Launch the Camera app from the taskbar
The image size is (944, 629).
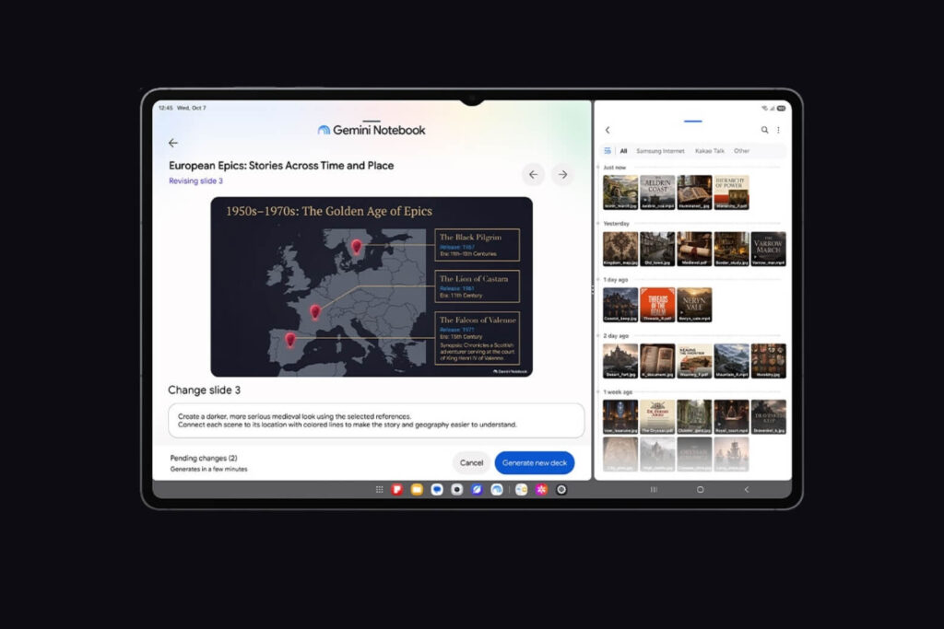point(457,490)
